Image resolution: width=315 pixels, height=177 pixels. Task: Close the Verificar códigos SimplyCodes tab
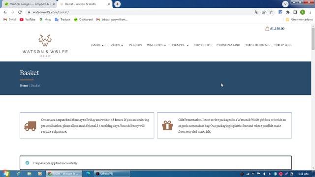tap(54, 4)
